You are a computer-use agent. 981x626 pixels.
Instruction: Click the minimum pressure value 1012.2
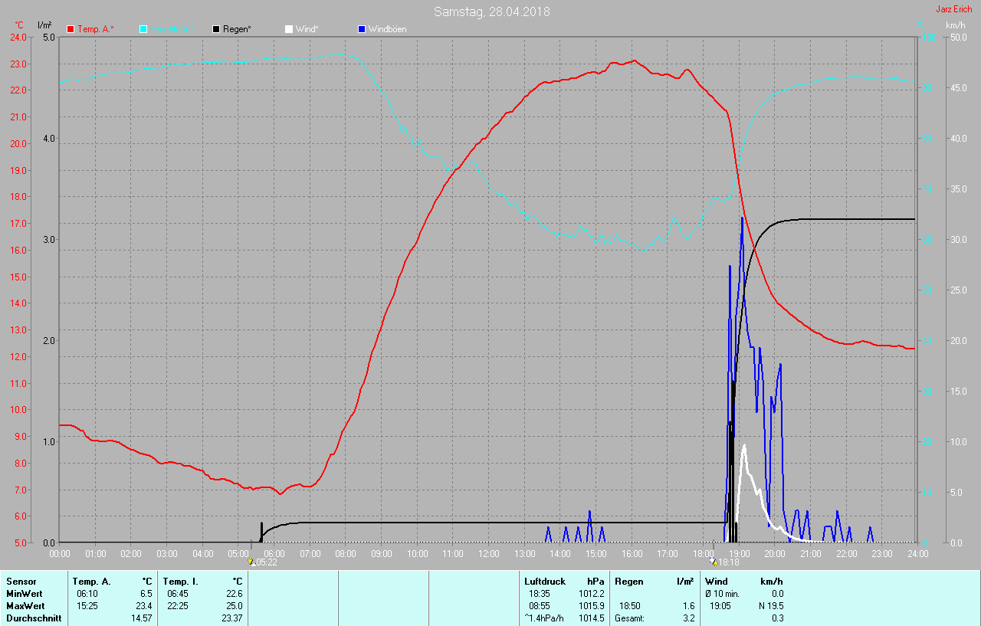(591, 594)
